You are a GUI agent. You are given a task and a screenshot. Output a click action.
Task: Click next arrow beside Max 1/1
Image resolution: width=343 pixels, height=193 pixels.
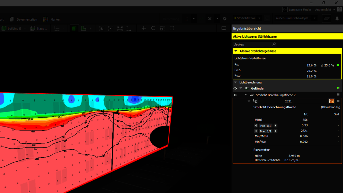(275, 131)
